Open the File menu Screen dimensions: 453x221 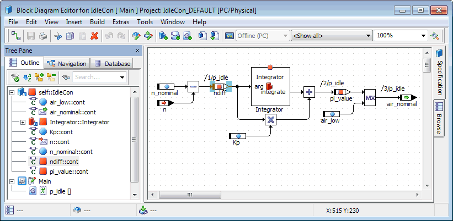(13, 22)
